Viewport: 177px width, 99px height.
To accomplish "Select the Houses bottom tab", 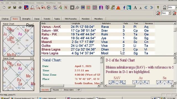I will (x=56, y=90).
